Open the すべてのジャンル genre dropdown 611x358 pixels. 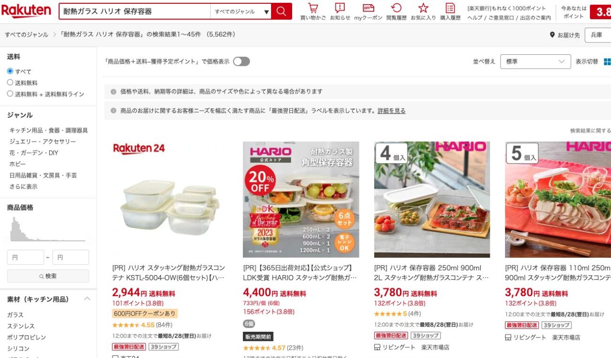coord(241,11)
